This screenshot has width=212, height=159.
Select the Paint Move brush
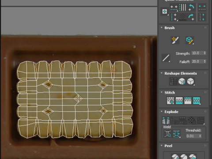click(x=175, y=40)
